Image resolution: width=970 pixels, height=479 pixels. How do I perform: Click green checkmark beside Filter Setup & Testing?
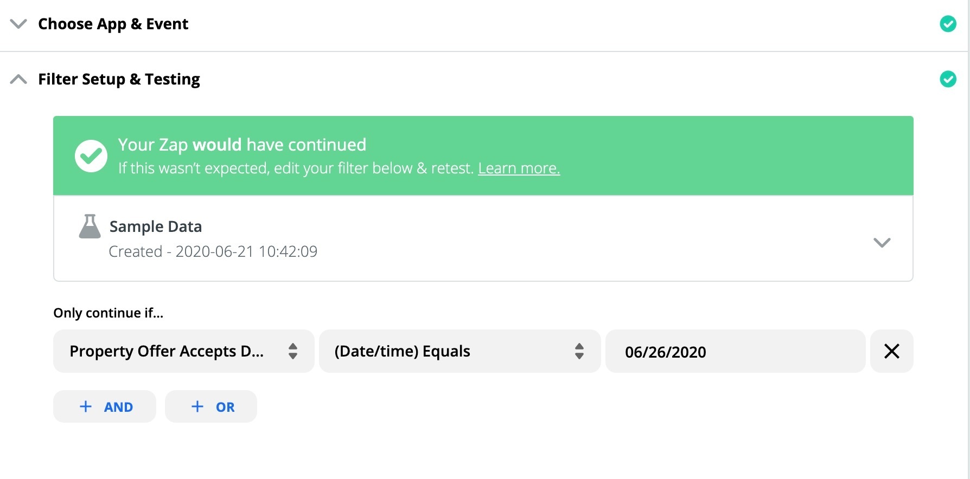point(948,79)
